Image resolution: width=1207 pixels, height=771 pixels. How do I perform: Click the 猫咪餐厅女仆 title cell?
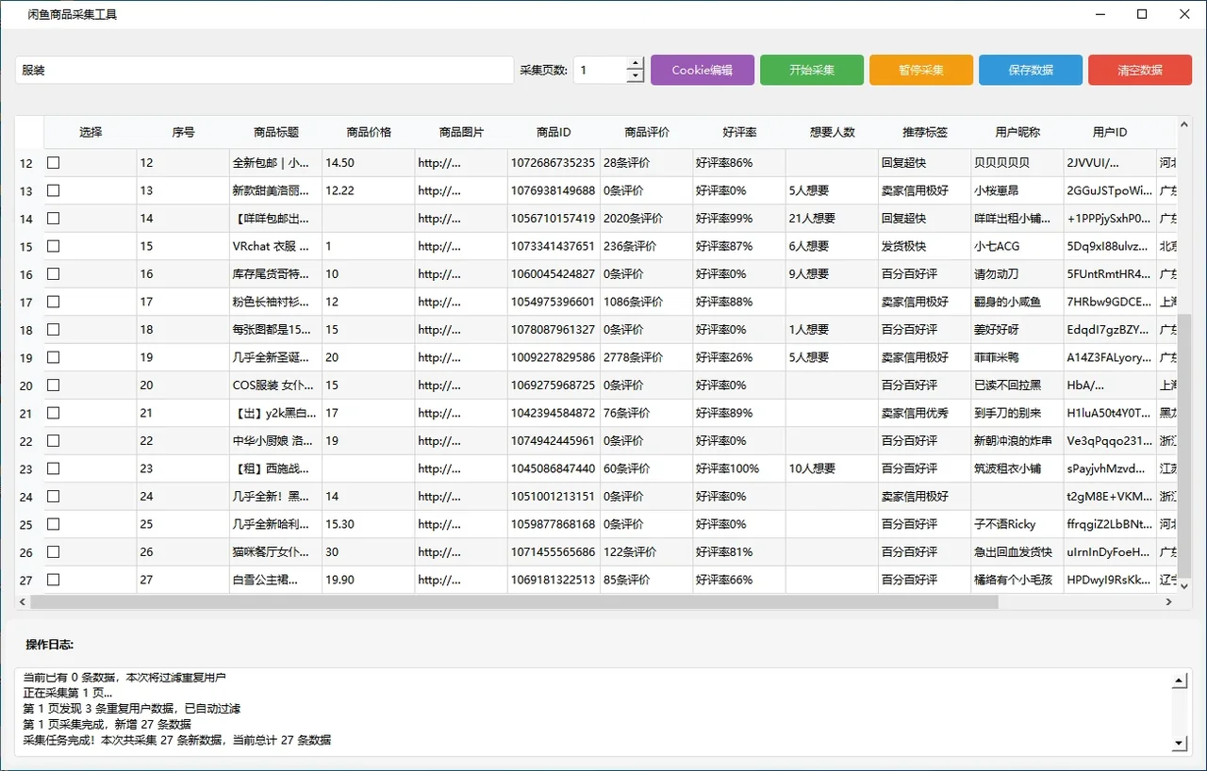pyautogui.click(x=276, y=551)
